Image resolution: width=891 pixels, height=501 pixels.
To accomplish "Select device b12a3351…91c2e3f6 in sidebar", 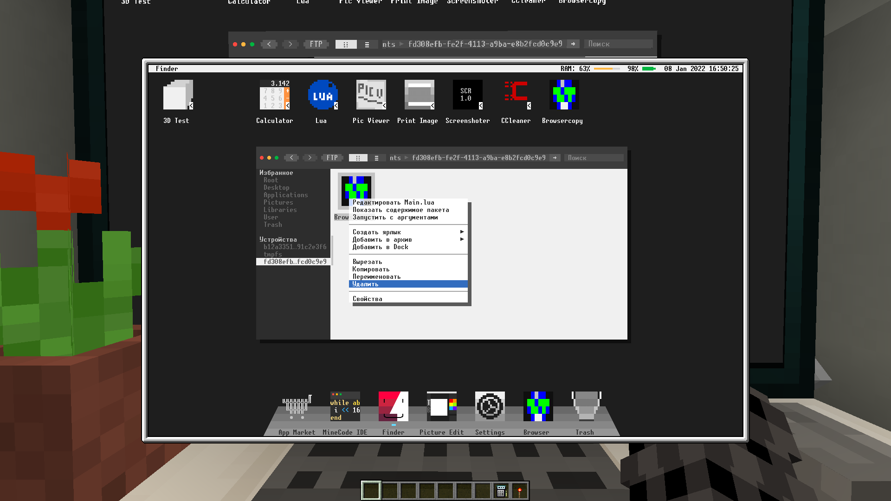I will click(x=293, y=247).
